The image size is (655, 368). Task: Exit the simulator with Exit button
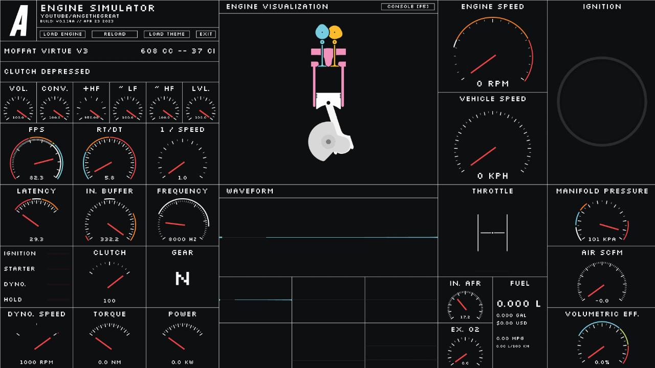click(206, 34)
